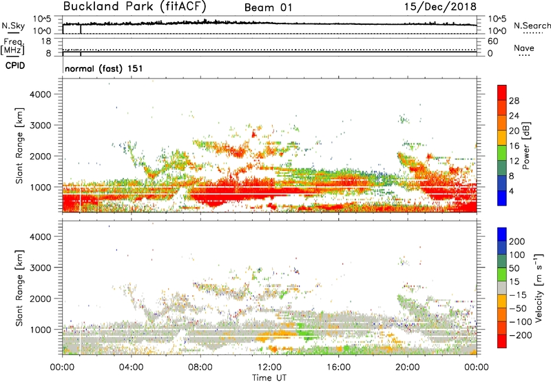Image resolution: width=551 pixels, height=382 pixels.
Task: Click "4000" on the power panel range axis
Action: (41, 94)
